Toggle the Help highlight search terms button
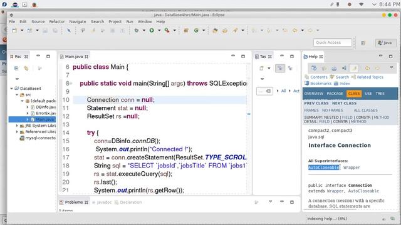This screenshot has width=401, height=225. (354, 68)
